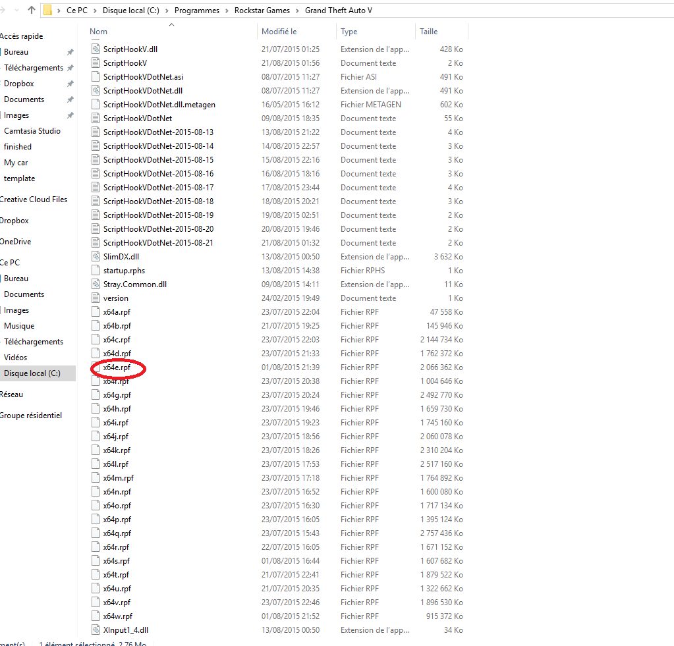Open Camtasia Studio in quick access

pyautogui.click(x=32, y=131)
